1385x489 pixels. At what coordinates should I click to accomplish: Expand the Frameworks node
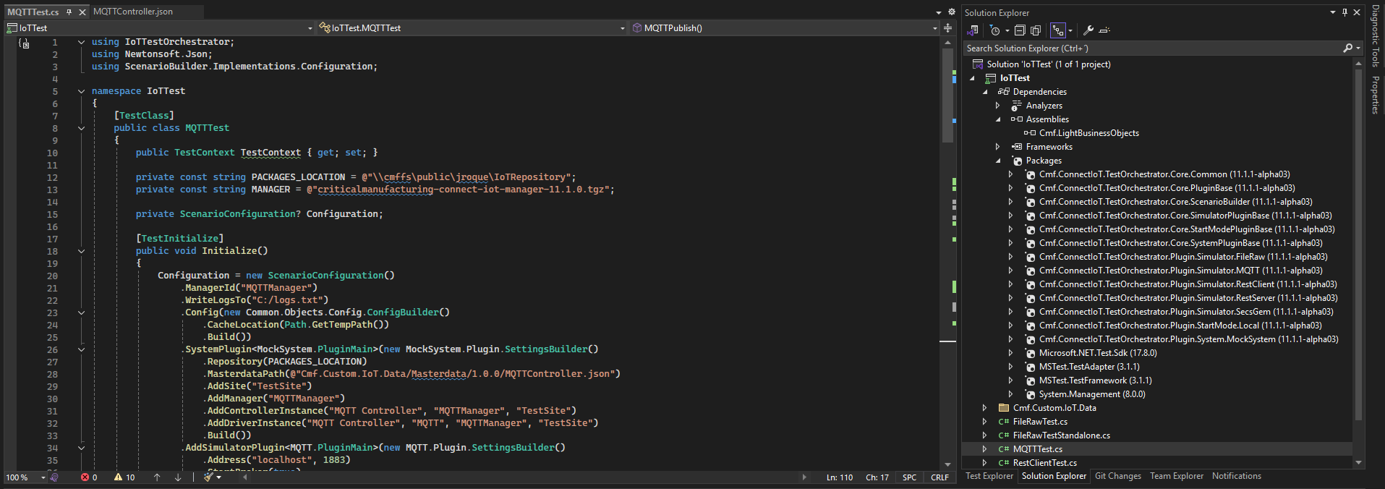(998, 147)
